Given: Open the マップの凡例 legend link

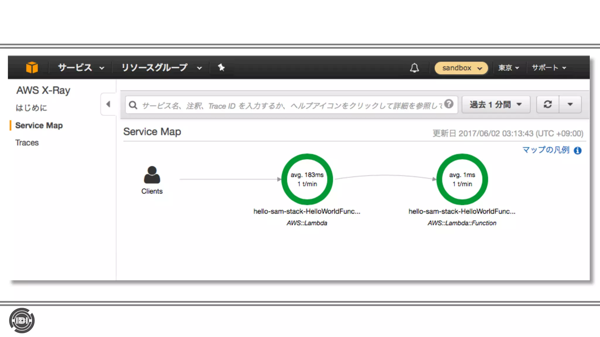Looking at the screenshot, I should click(x=546, y=150).
